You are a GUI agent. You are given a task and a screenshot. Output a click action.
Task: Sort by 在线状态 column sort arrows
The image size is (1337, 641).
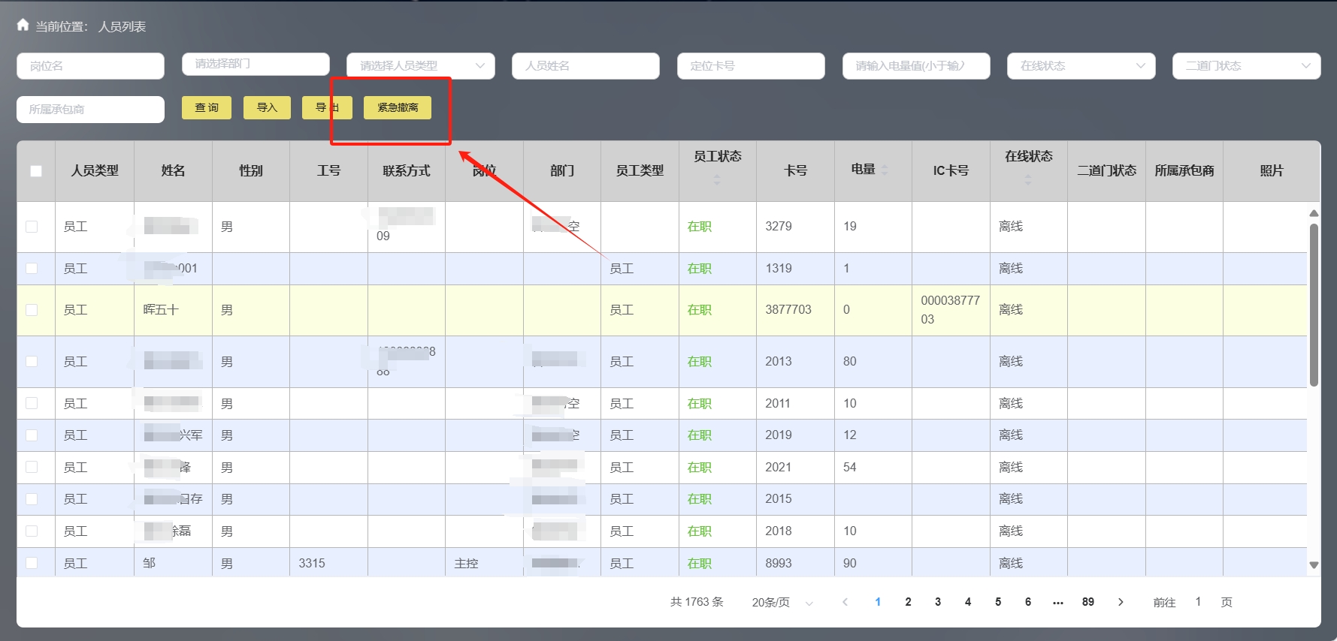point(1027,180)
